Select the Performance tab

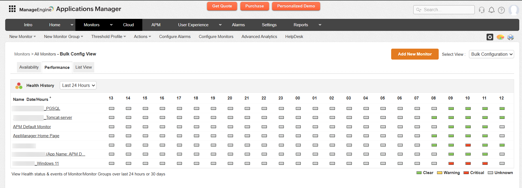[x=57, y=67]
